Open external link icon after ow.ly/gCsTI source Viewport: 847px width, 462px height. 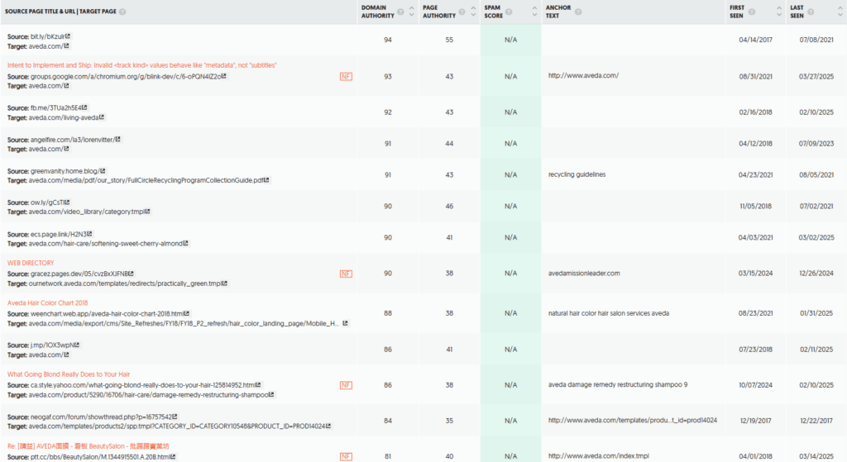67,202
